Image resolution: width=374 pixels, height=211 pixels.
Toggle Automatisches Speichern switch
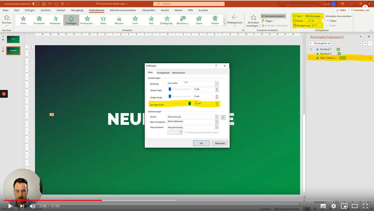pyautogui.click(x=35, y=4)
